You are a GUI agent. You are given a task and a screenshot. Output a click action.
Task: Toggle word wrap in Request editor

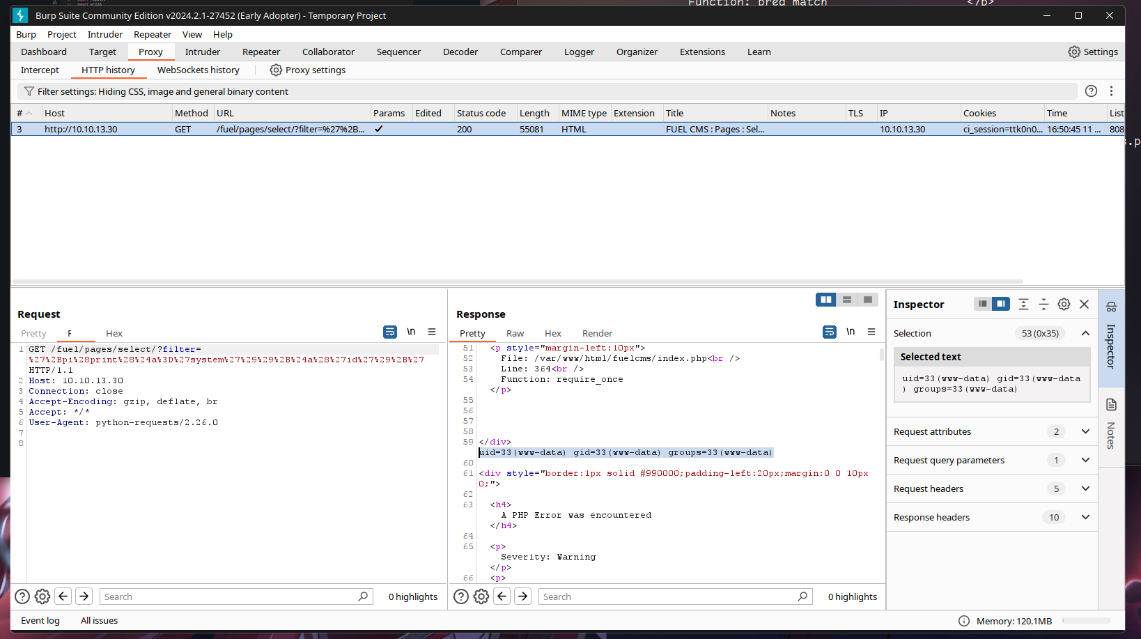pos(390,332)
